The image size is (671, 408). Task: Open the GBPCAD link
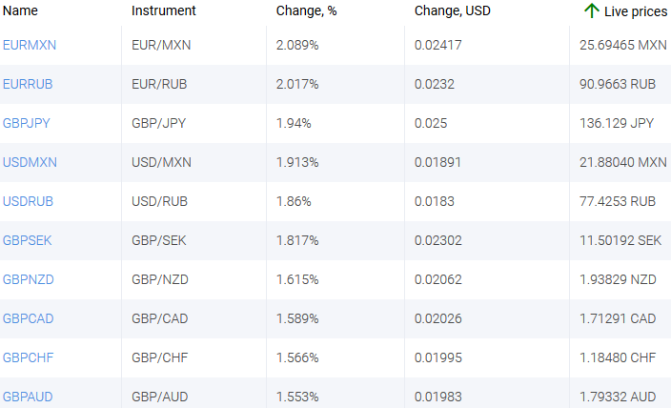pyautogui.click(x=28, y=318)
